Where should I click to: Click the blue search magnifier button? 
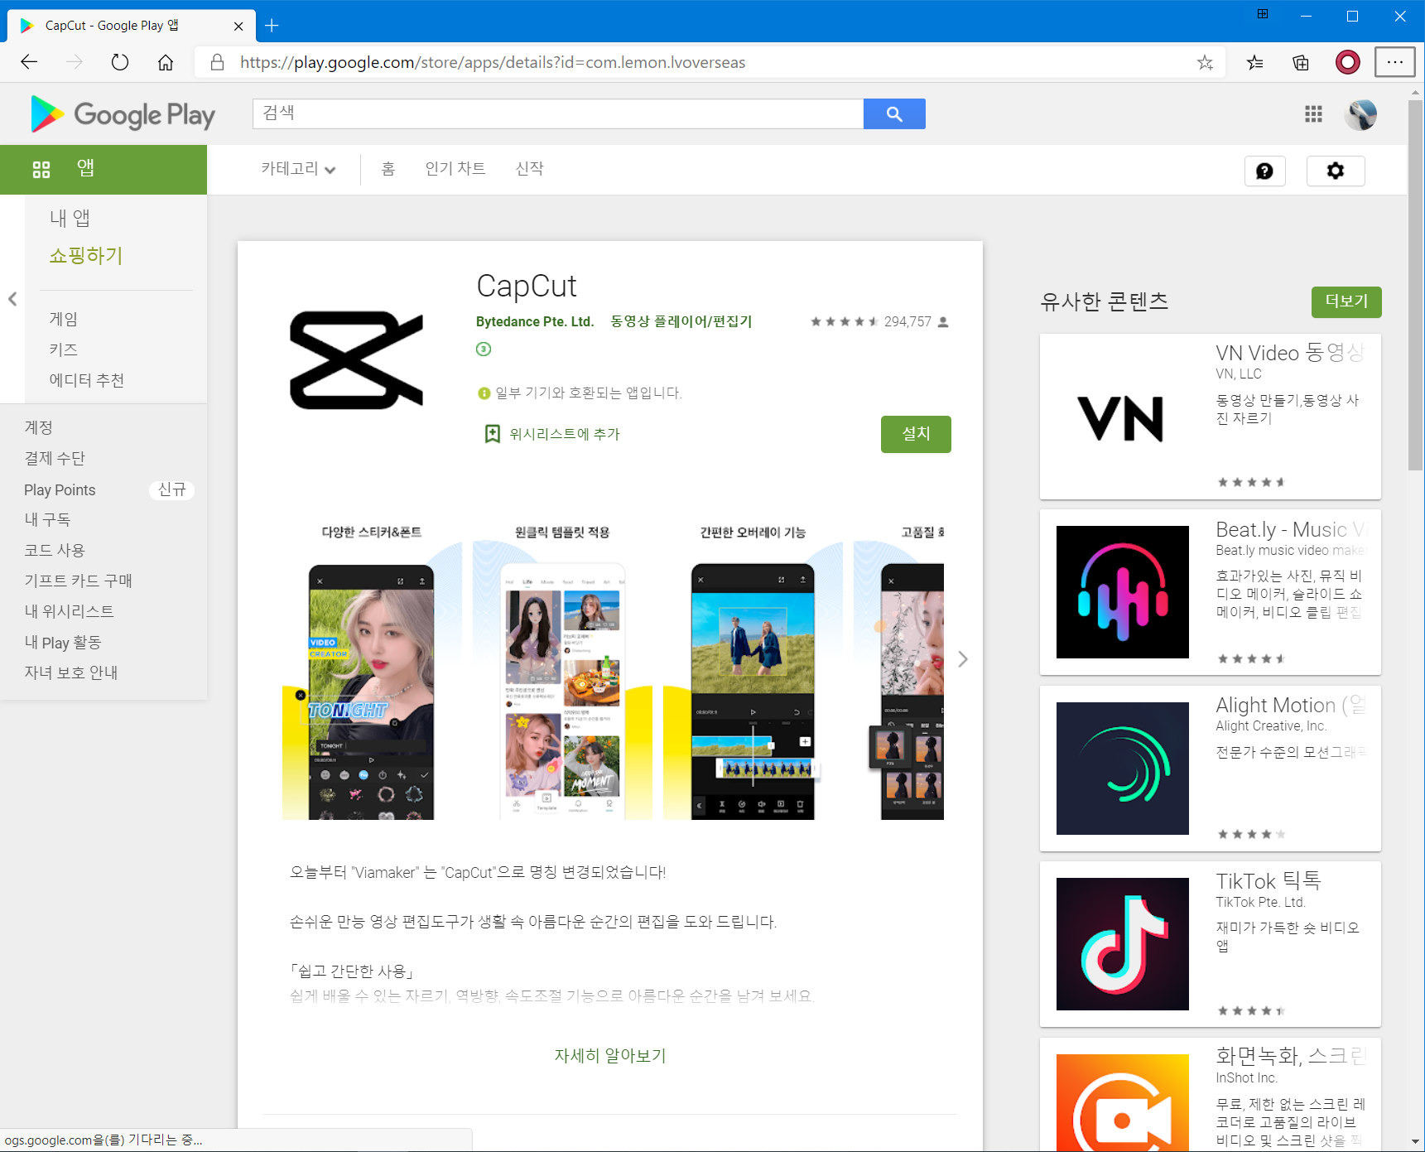(x=894, y=113)
